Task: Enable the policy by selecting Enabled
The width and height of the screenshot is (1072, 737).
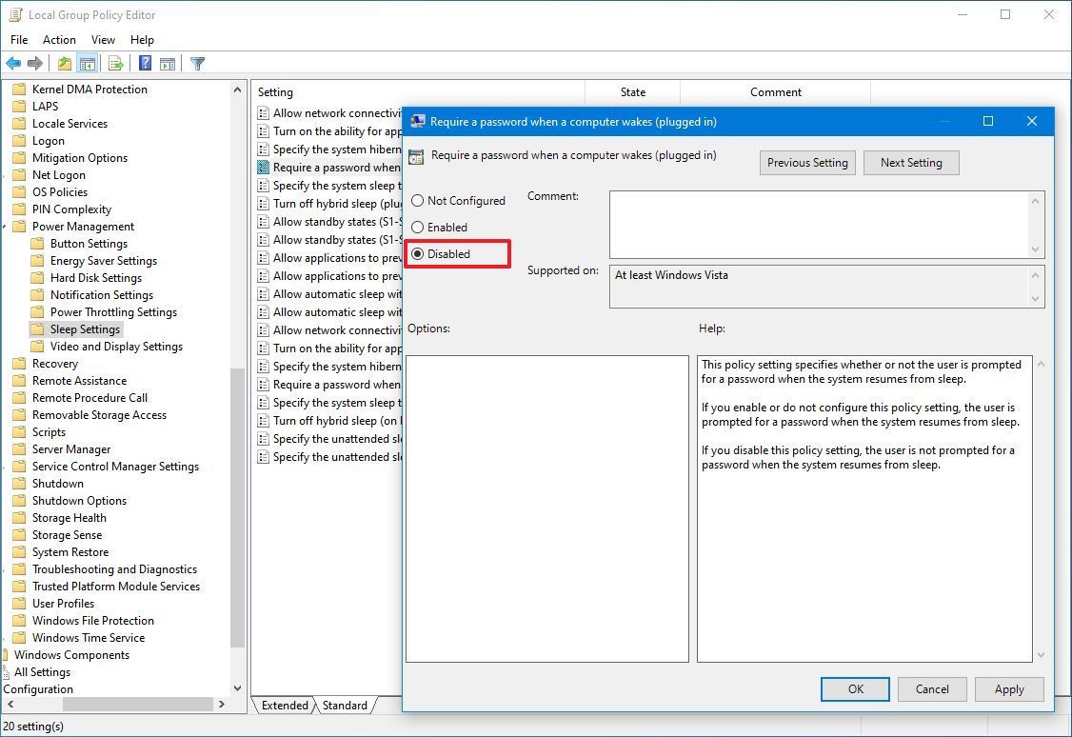Action: click(x=417, y=227)
